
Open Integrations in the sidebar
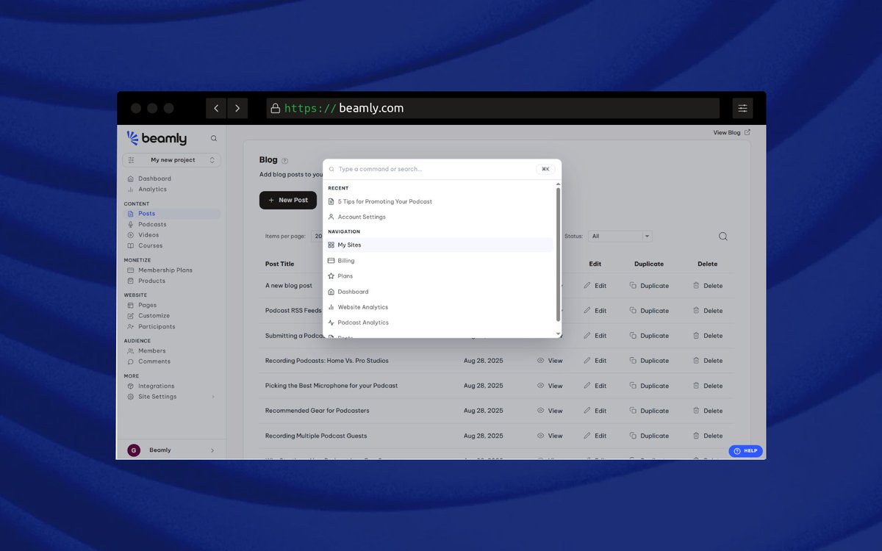click(x=156, y=386)
